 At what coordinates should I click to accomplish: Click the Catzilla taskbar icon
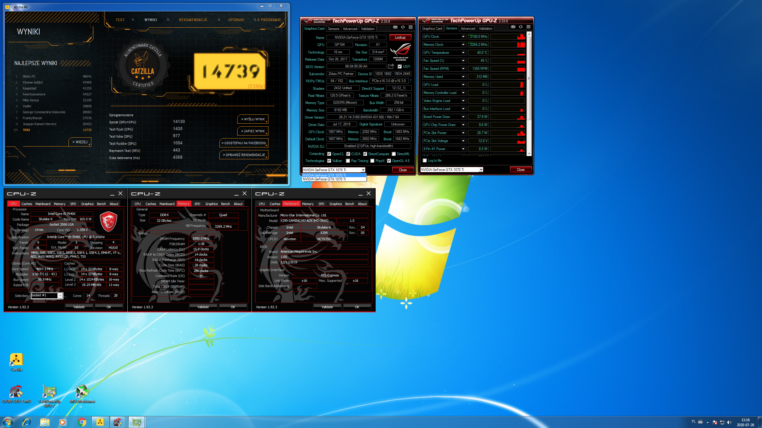(x=100, y=422)
